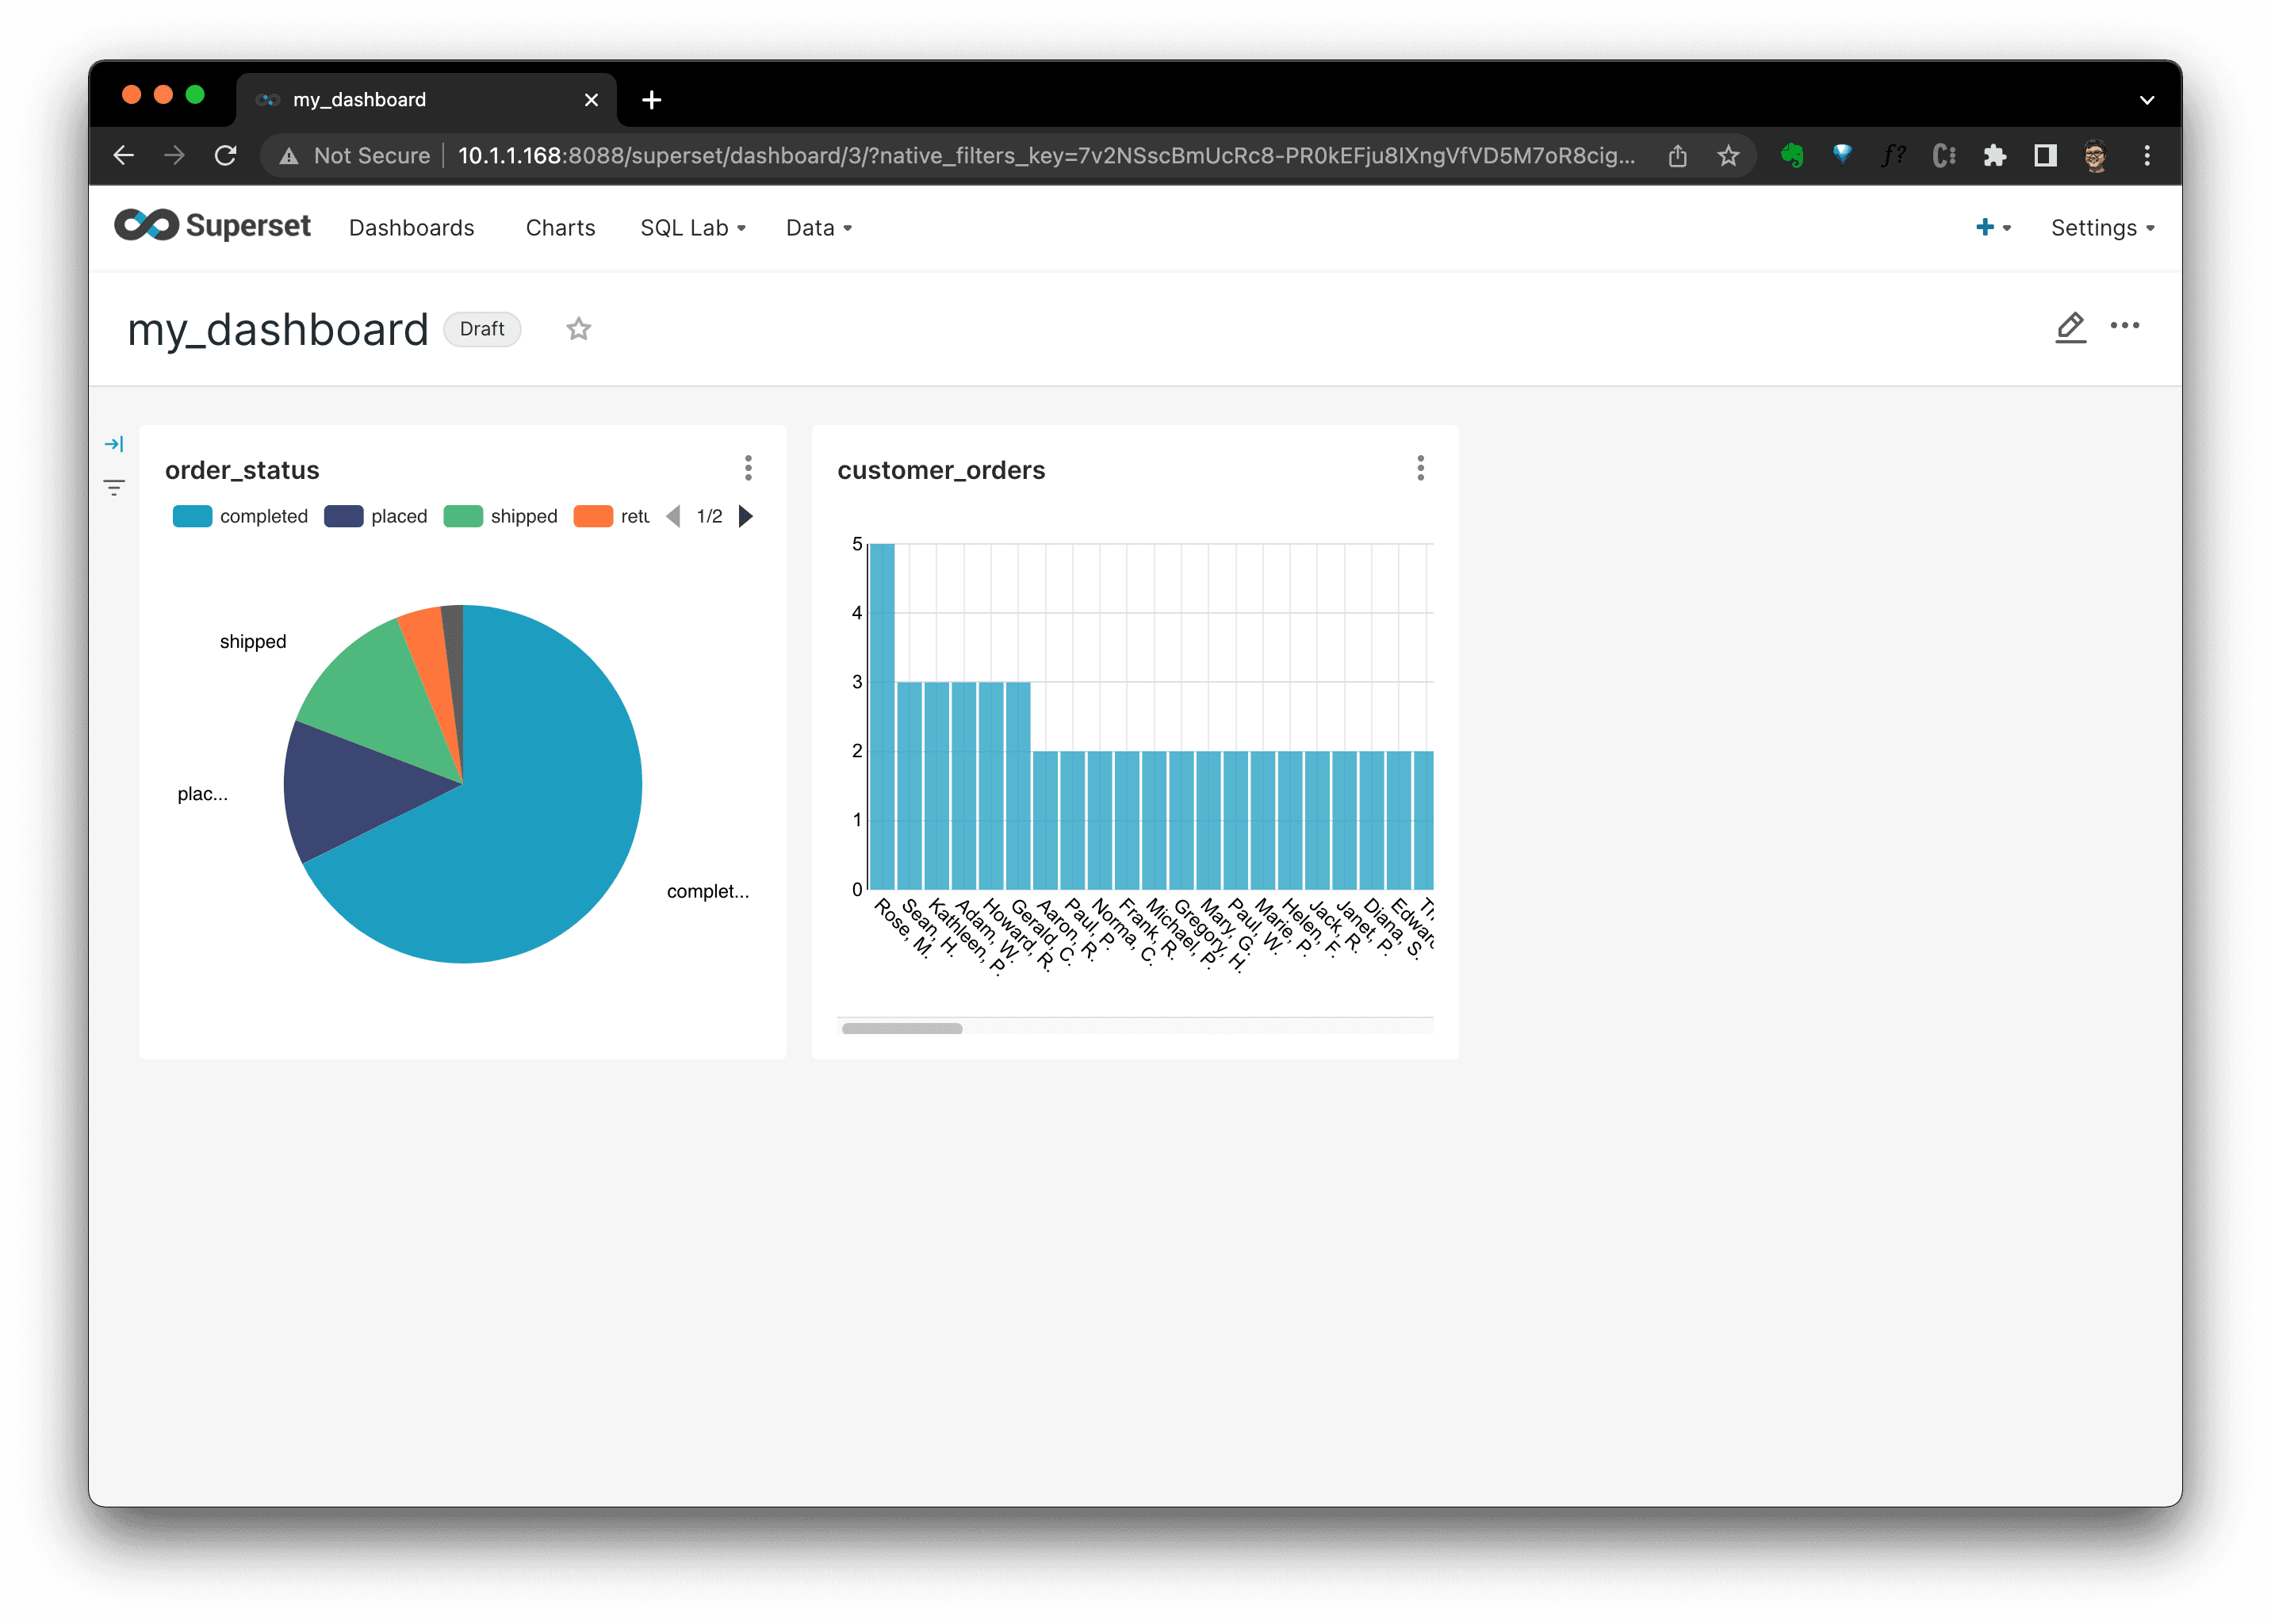The height and width of the screenshot is (1624, 2271).
Task: Click the filter lines icon in sidebar
Action: (x=114, y=488)
